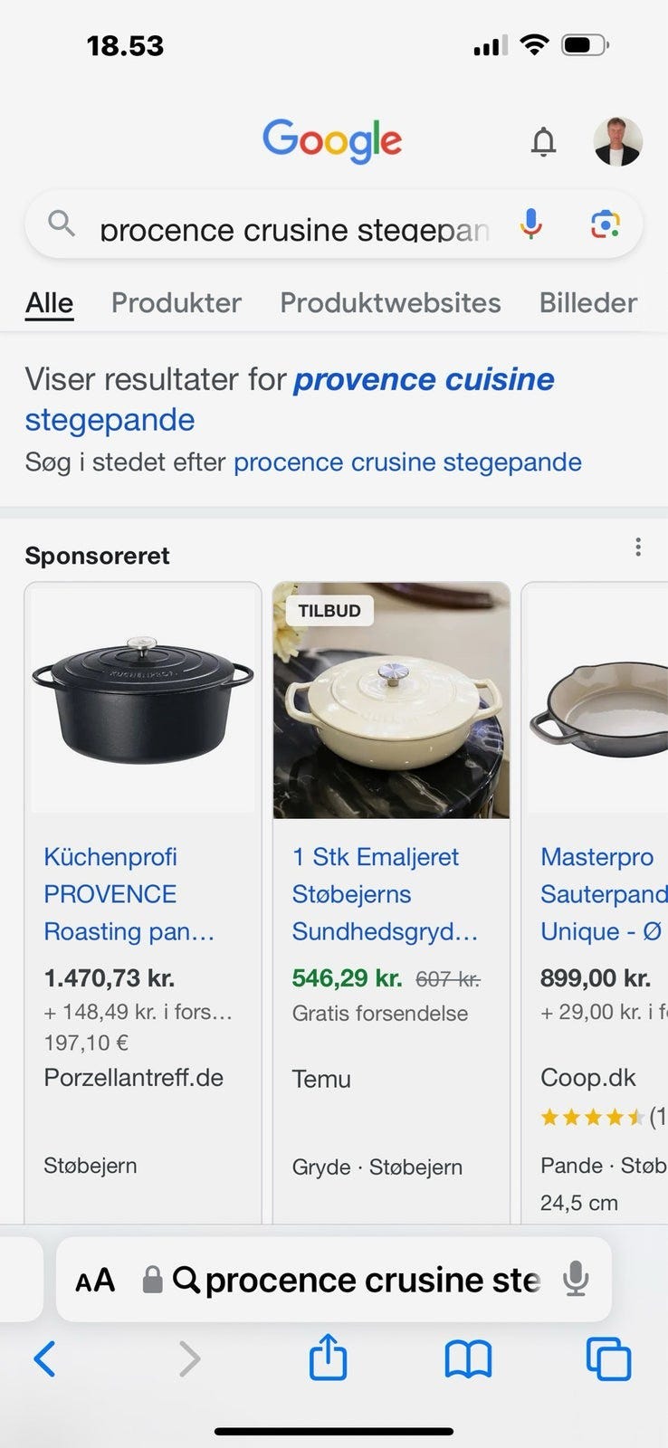Search instead for procence crusine stegepande
The width and height of the screenshot is (668, 1448).
point(407,462)
